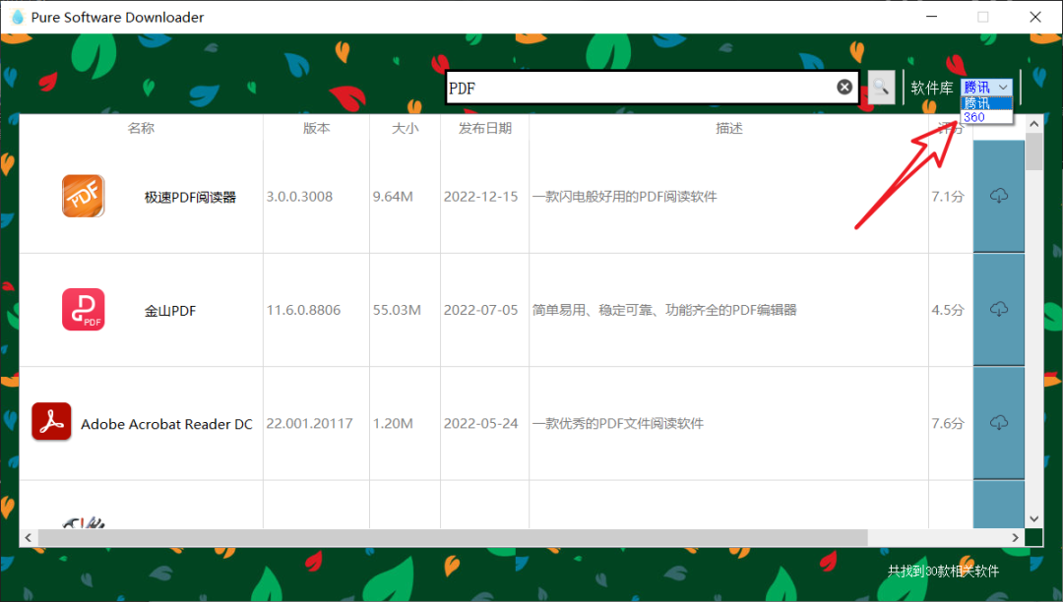This screenshot has width=1063, height=602.
Task: Sort by the 名称 column header
Action: 141,128
